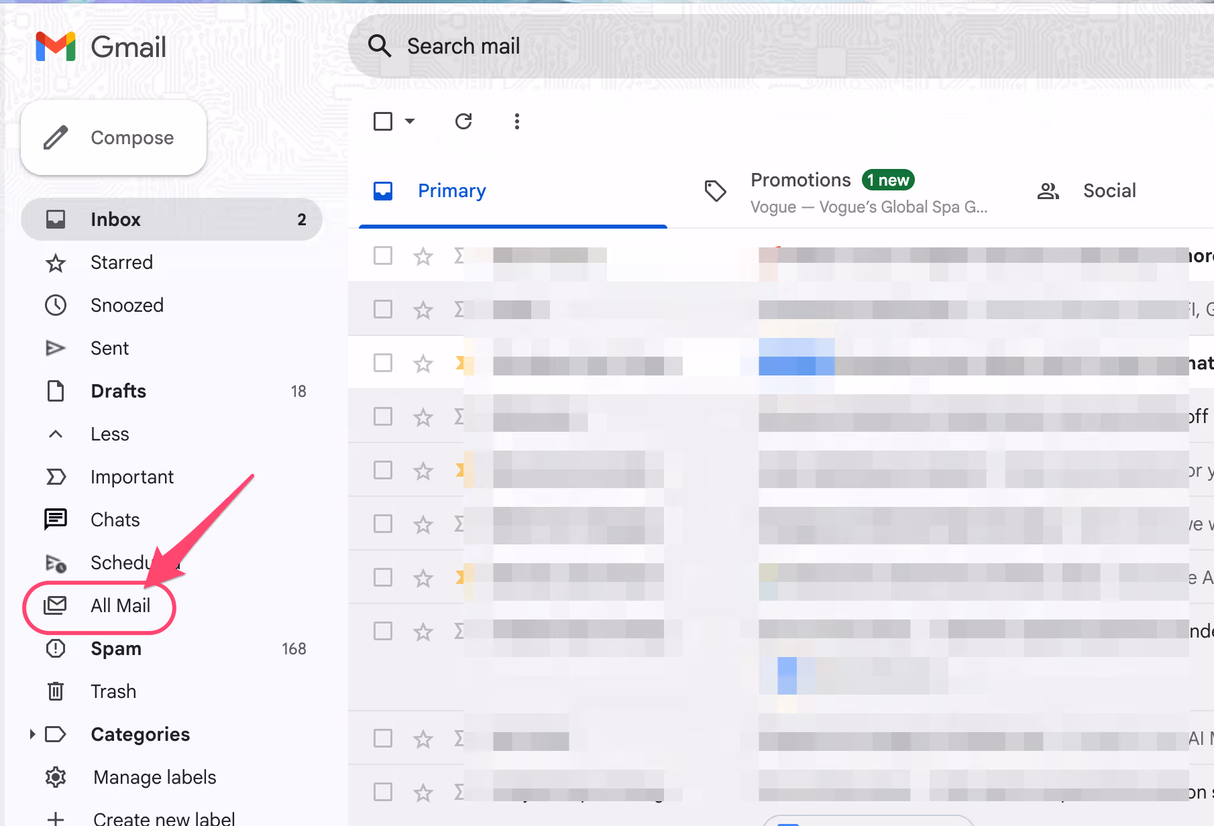The image size is (1214, 826).
Task: Select the Starred folder icon in the sidebar
Action: click(x=56, y=263)
